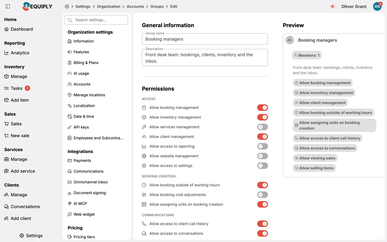387x242 pixels.
Task: Edit the Description text area
Action: 205,58
